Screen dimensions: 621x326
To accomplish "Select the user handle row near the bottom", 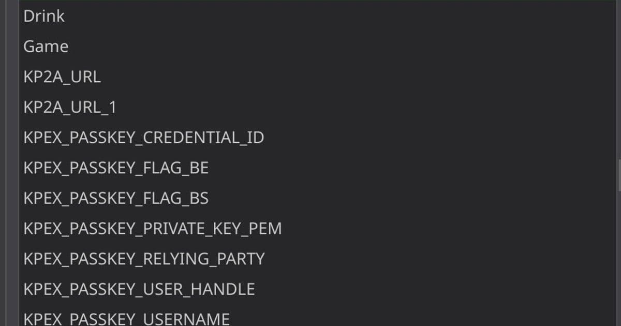I will coord(139,289).
